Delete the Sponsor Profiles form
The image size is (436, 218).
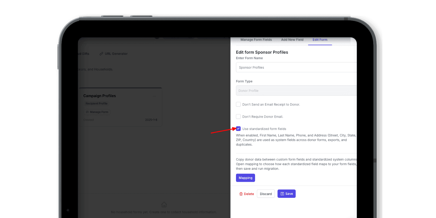247,194
